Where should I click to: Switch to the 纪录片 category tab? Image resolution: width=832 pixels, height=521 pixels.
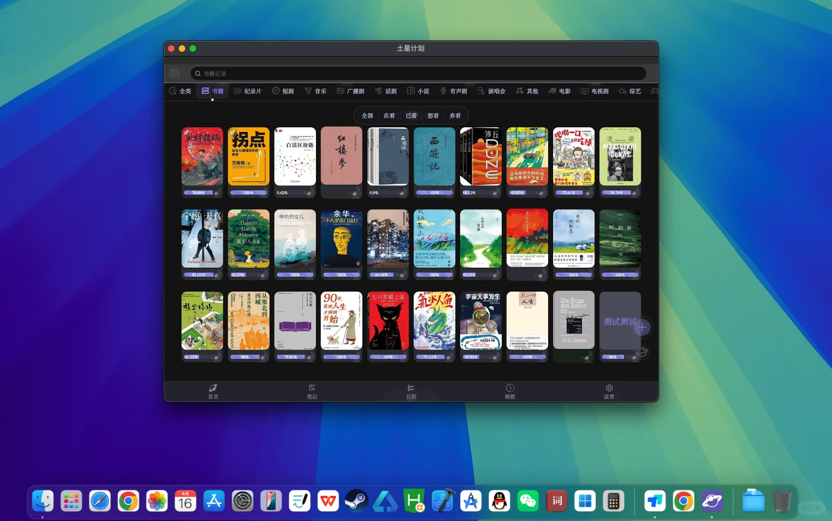[x=248, y=91]
